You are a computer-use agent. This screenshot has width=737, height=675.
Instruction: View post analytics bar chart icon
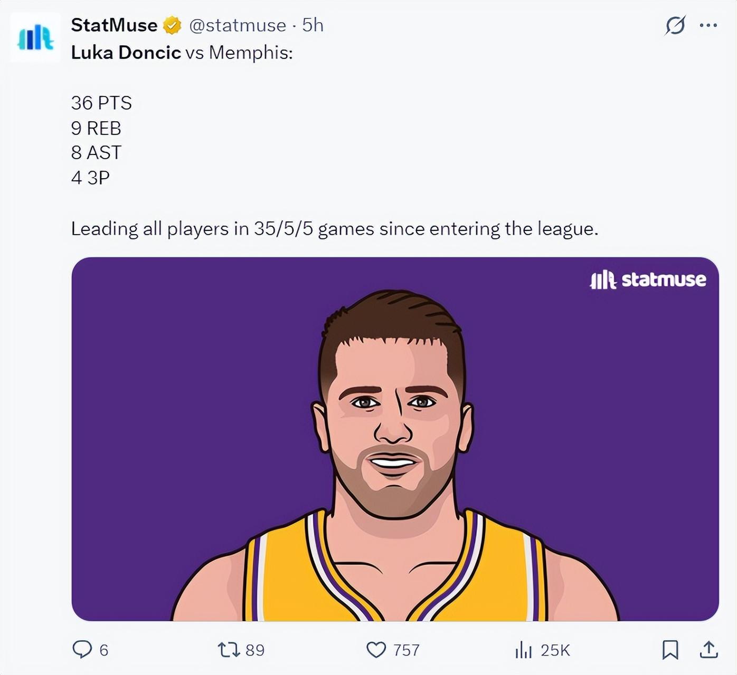pyautogui.click(x=523, y=650)
